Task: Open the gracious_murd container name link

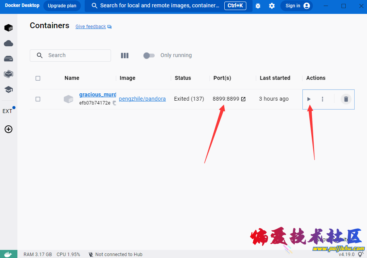Action: coord(97,94)
